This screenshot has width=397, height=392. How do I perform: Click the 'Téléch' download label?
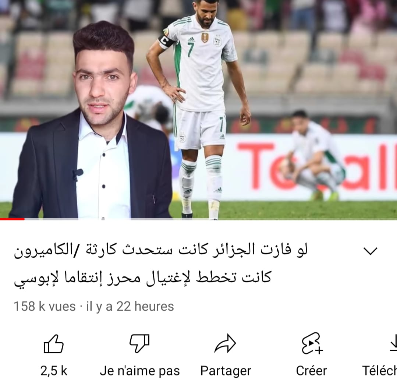(x=380, y=371)
